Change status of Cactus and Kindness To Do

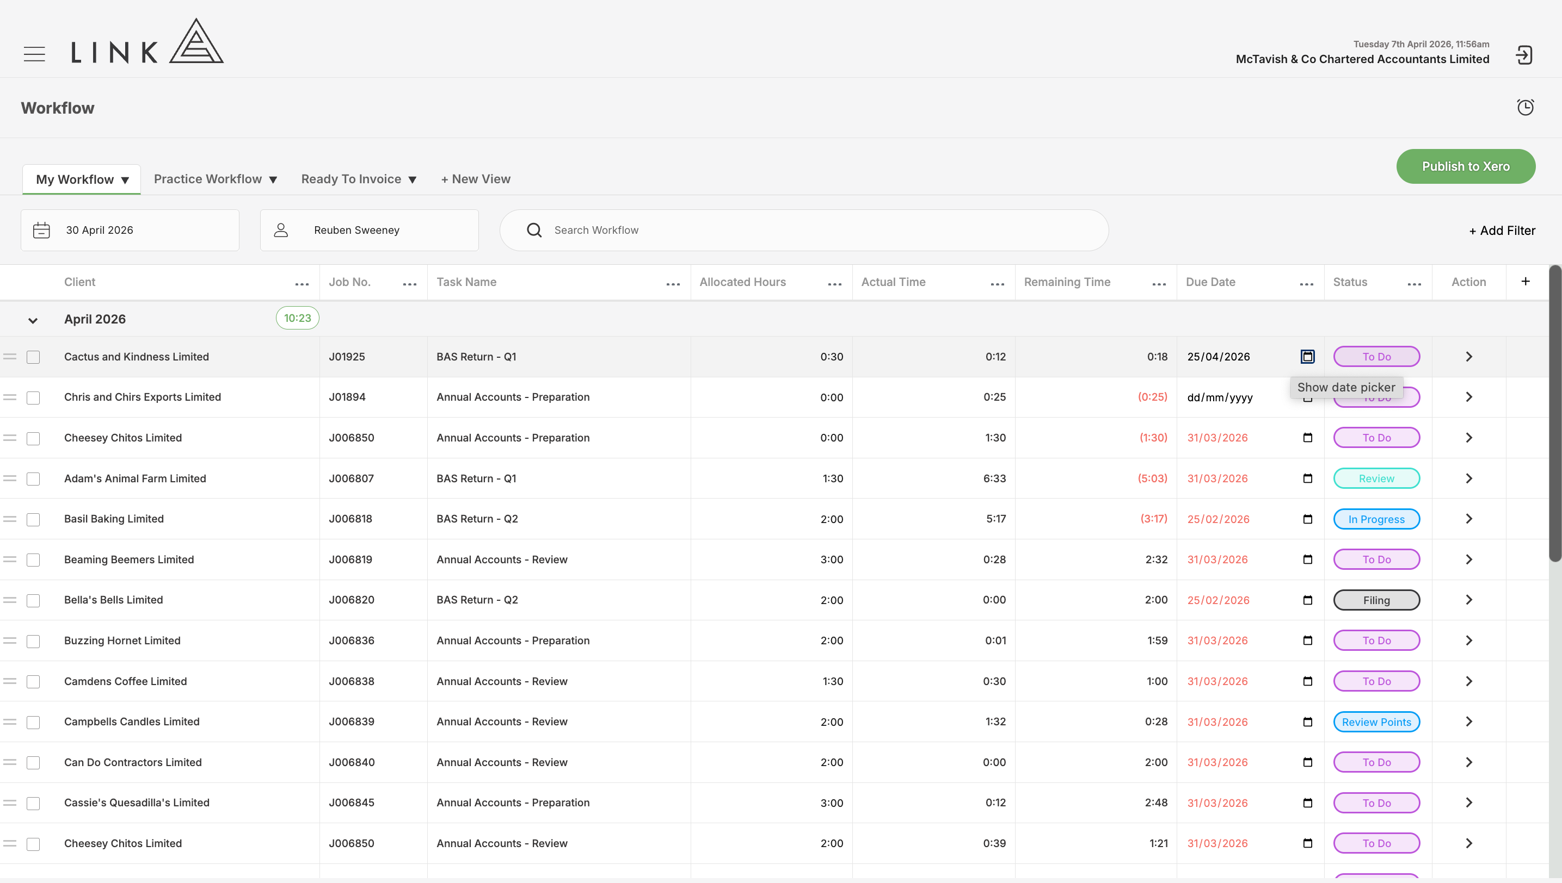pos(1376,357)
